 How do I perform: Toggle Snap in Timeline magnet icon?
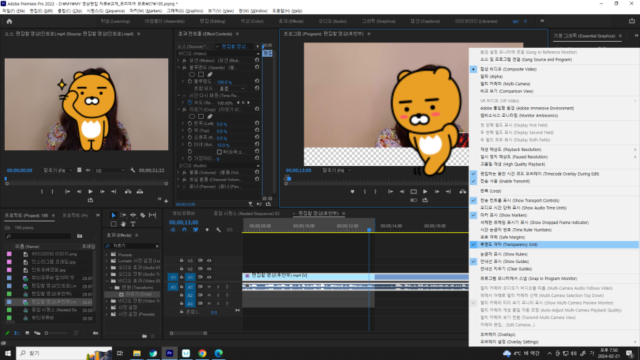[x=184, y=230]
